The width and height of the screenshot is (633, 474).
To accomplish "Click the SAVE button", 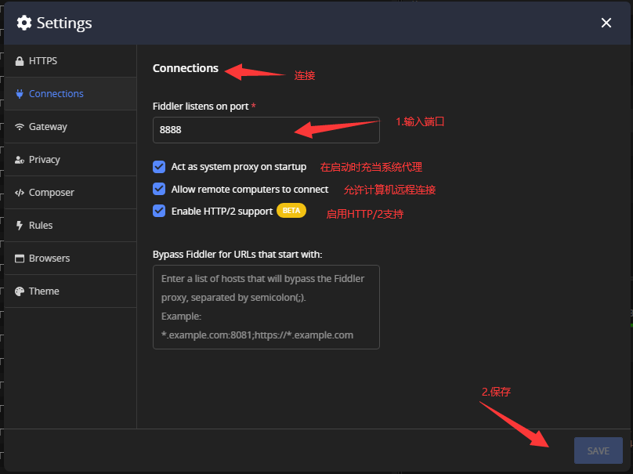I will click(599, 450).
